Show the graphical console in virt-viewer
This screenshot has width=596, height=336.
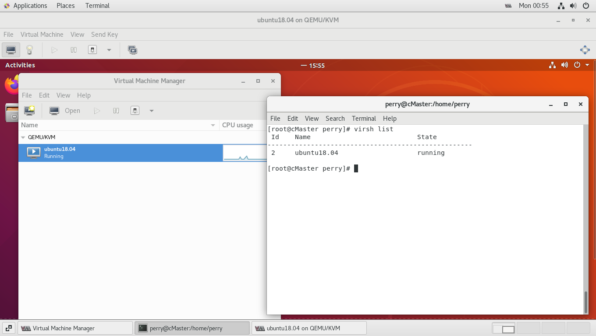[11, 50]
